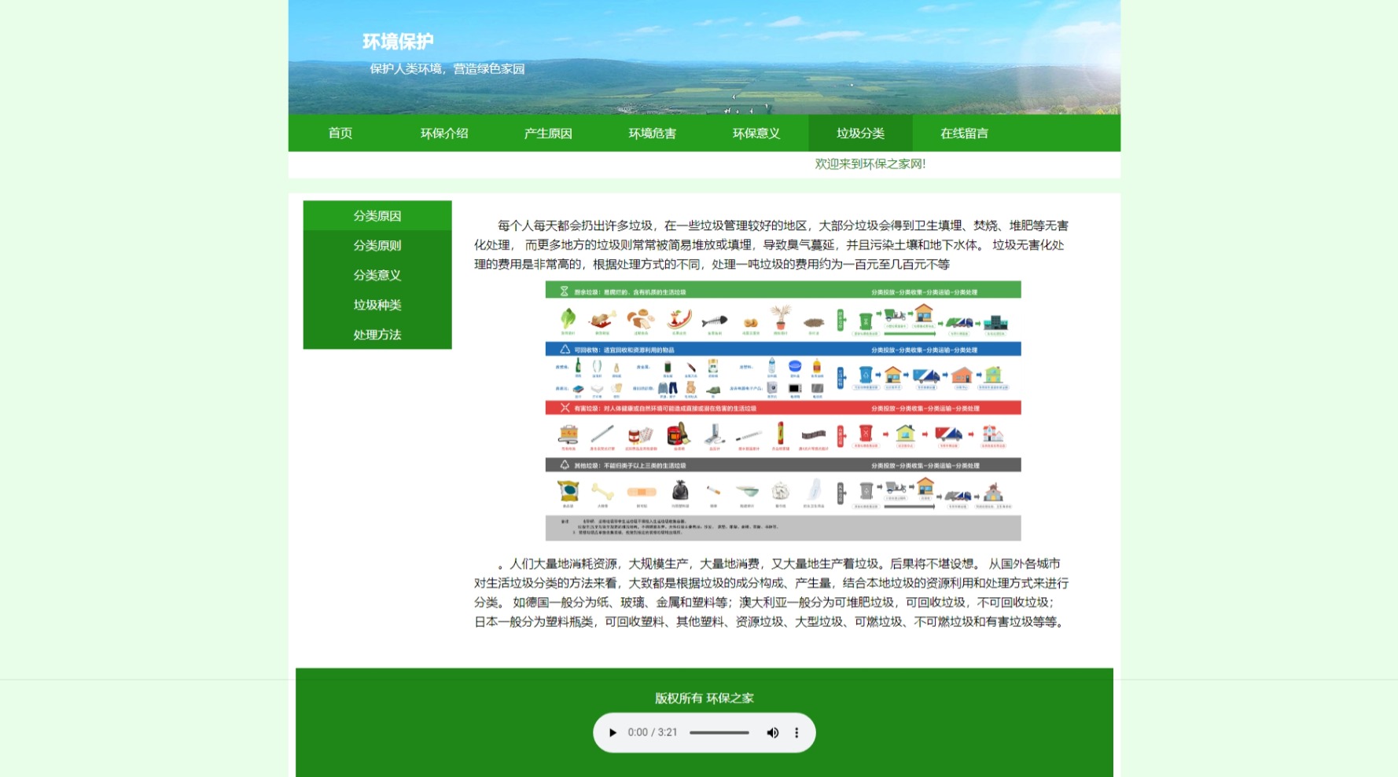This screenshot has width=1398, height=777.
Task: Navigate to 环保意义 page
Action: pos(756,133)
